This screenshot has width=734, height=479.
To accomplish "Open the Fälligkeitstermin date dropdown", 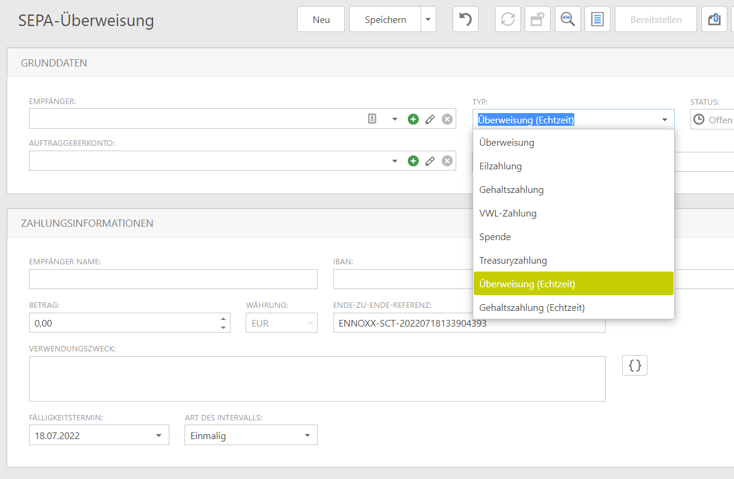I will pos(159,435).
